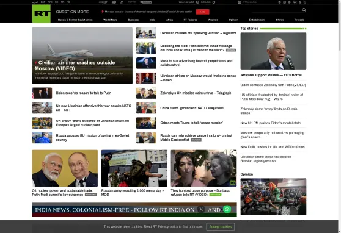This screenshot has width=341, height=233.
Task: Click thumbnail beside Musk advertising boycott story
Action: [x=146, y=63]
